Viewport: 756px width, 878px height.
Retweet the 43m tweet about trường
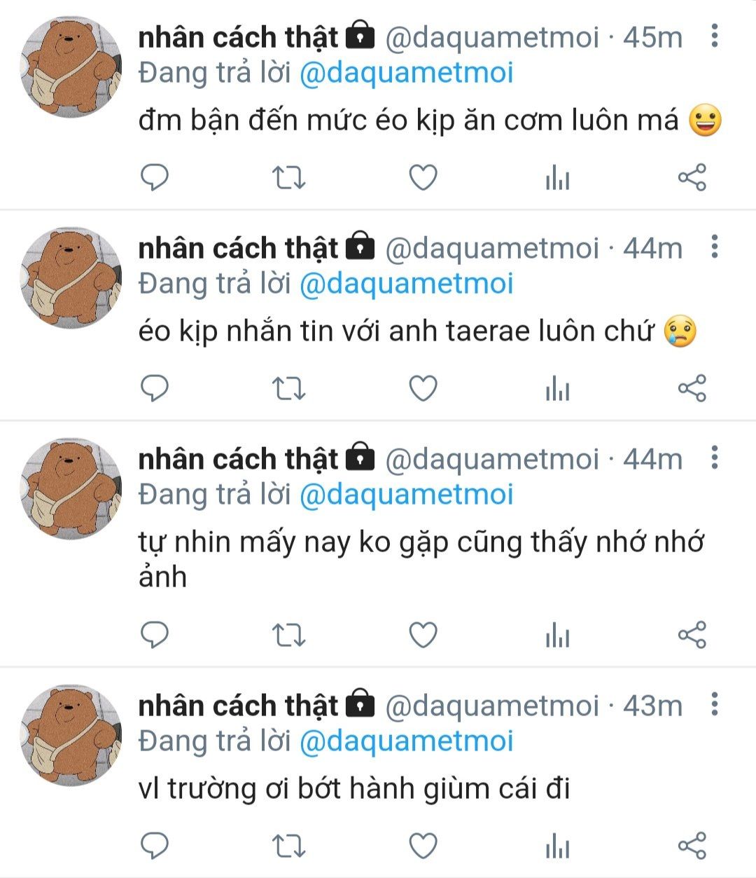coord(288,846)
